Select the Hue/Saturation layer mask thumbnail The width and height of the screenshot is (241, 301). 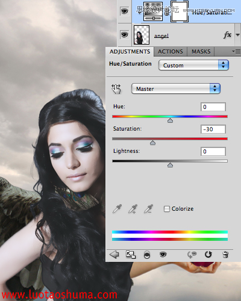point(180,11)
